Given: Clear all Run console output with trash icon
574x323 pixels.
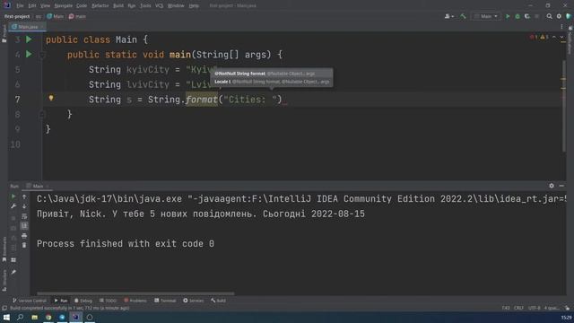Looking at the screenshot, I should tap(24, 245).
